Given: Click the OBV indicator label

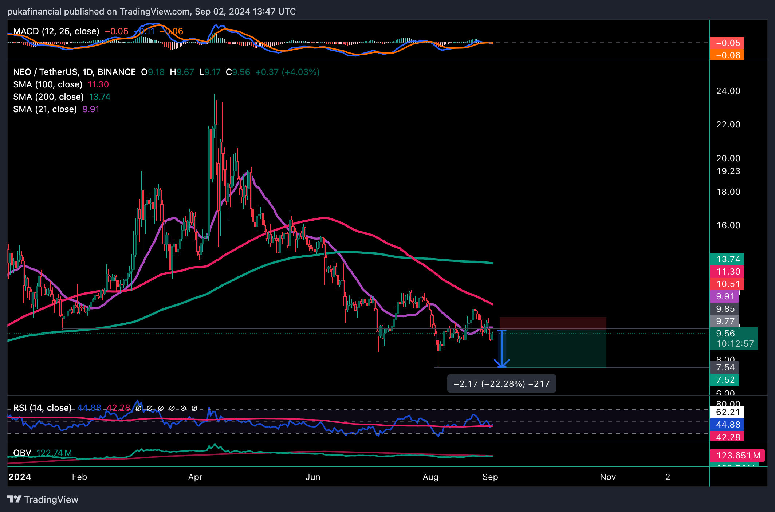Looking at the screenshot, I should pyautogui.click(x=22, y=453).
